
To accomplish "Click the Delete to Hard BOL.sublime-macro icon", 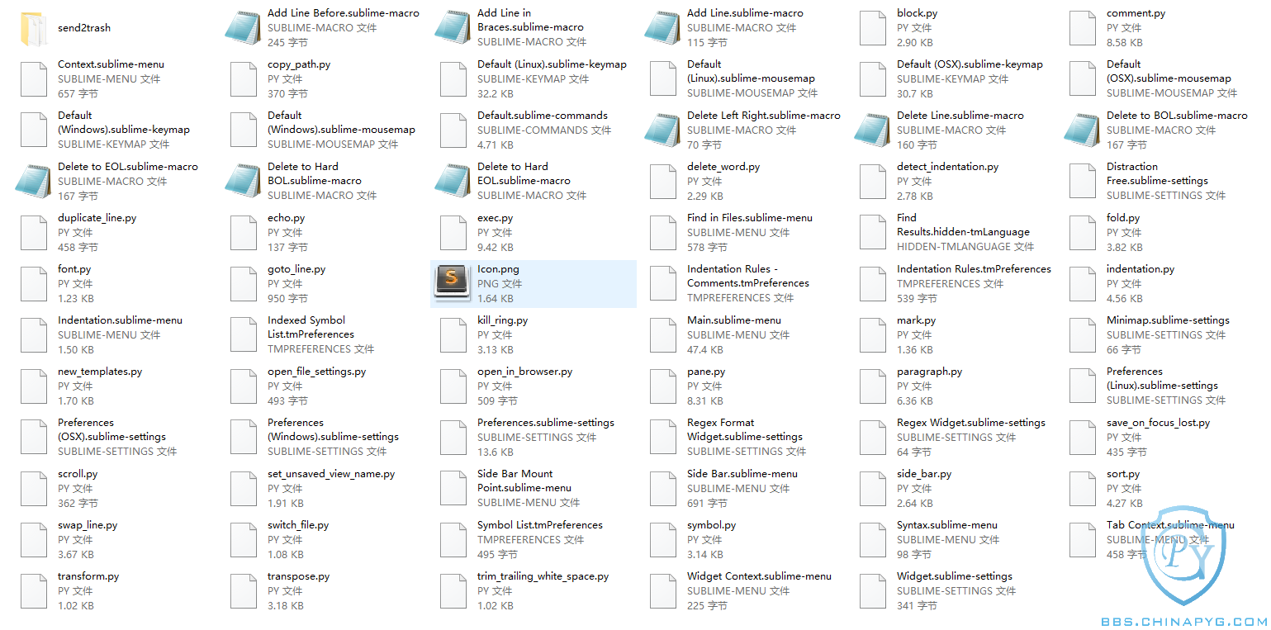I will click(244, 182).
